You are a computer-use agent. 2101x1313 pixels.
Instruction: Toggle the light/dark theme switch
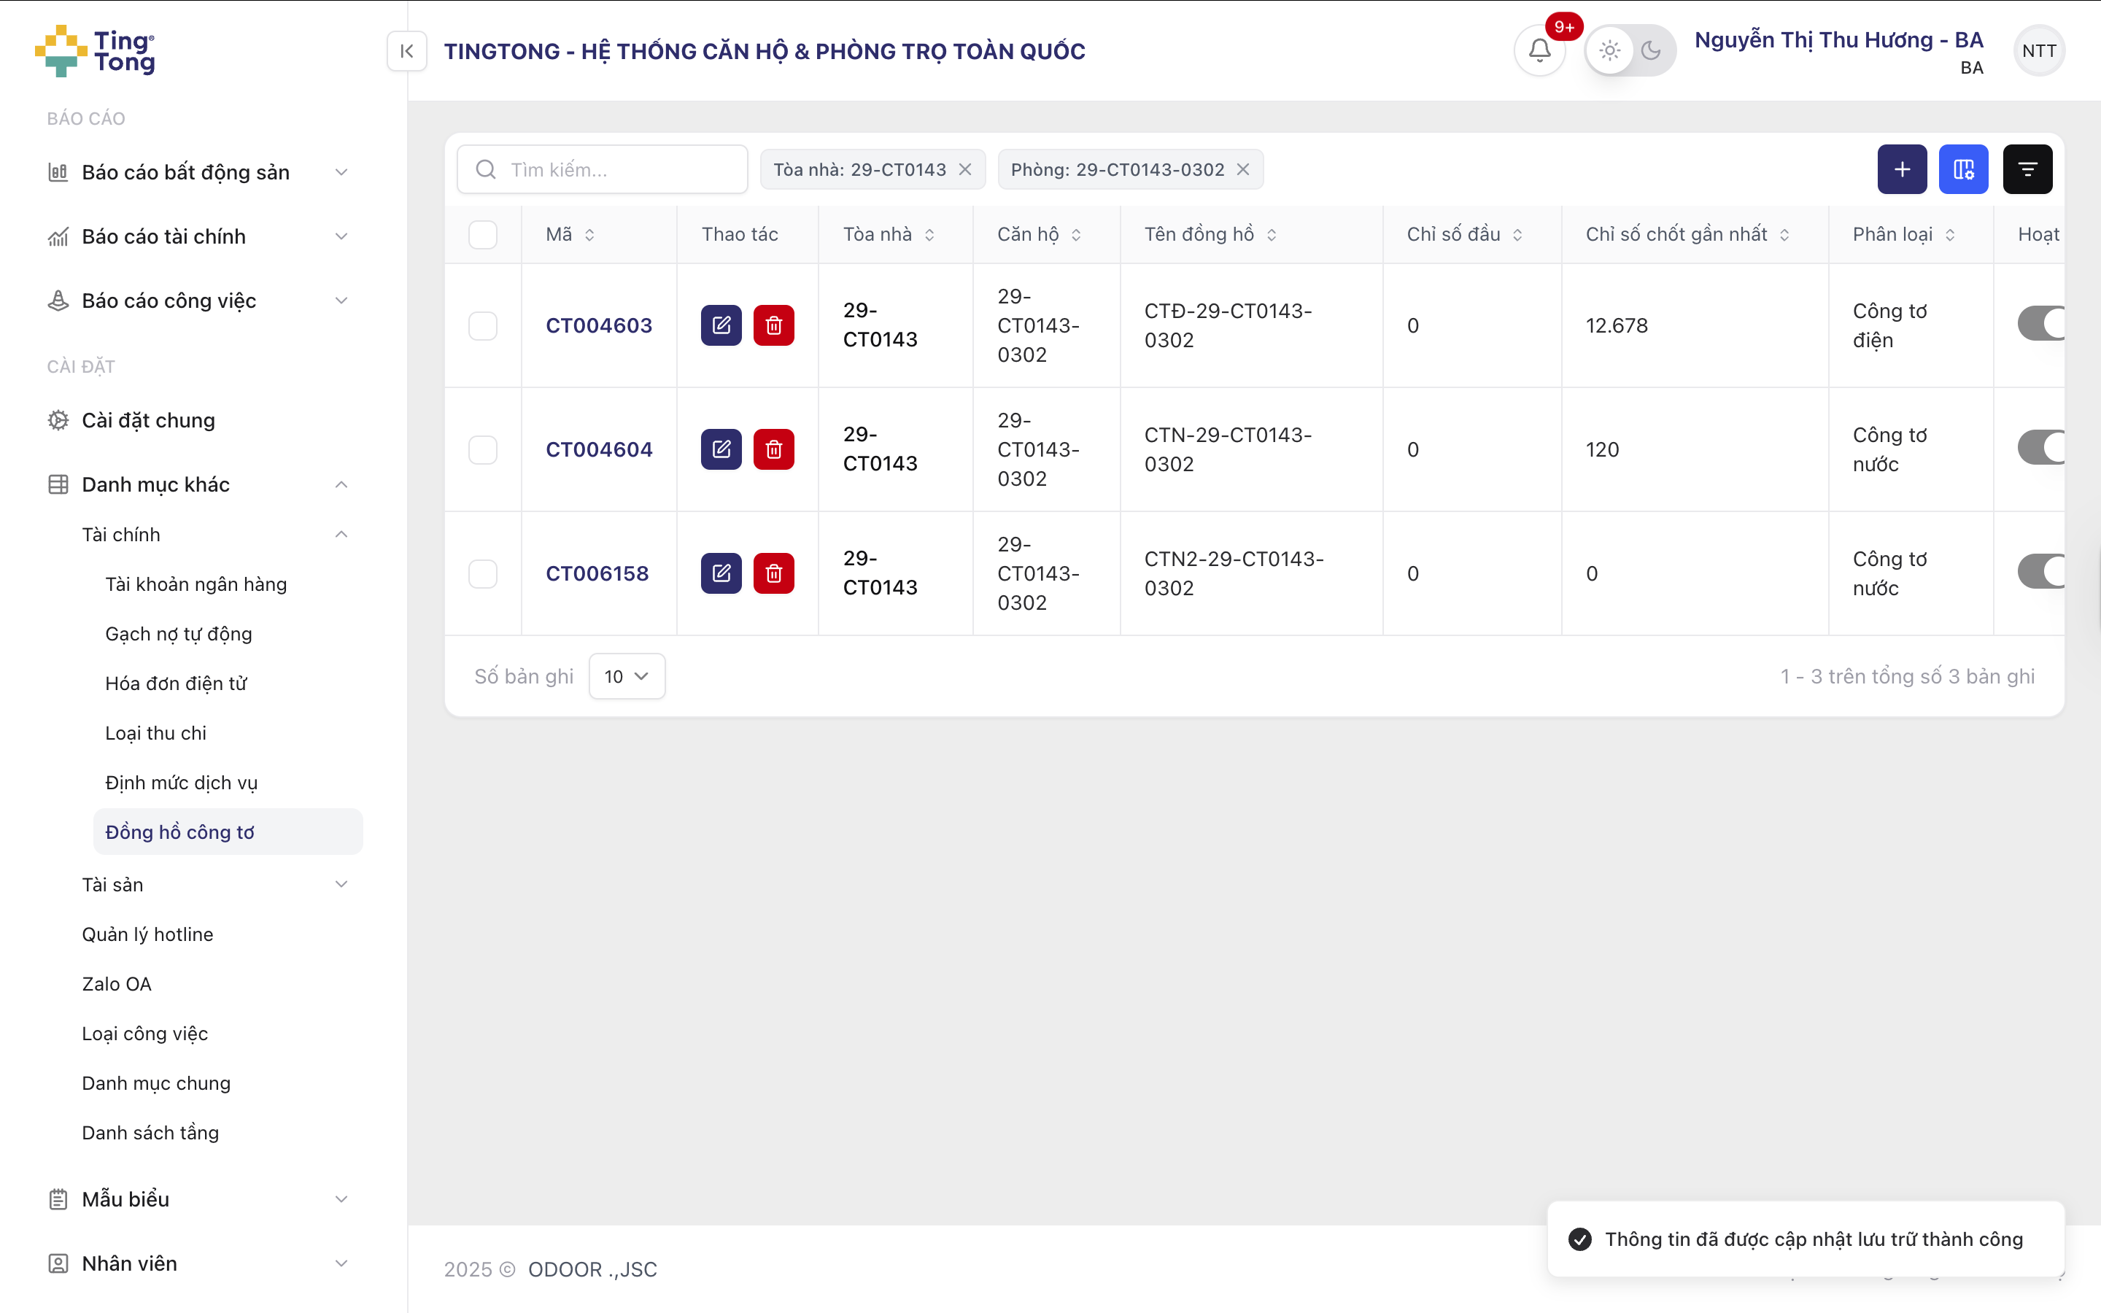tap(1630, 50)
